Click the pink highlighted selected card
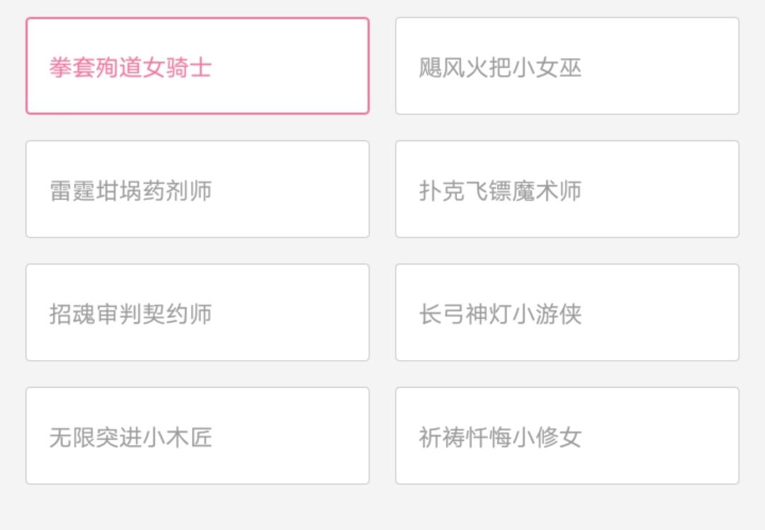This screenshot has height=530, width=765. pyautogui.click(x=197, y=66)
